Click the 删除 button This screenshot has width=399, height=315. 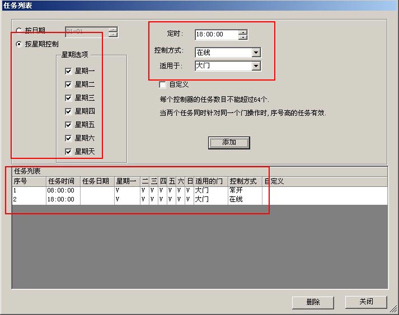click(x=313, y=302)
